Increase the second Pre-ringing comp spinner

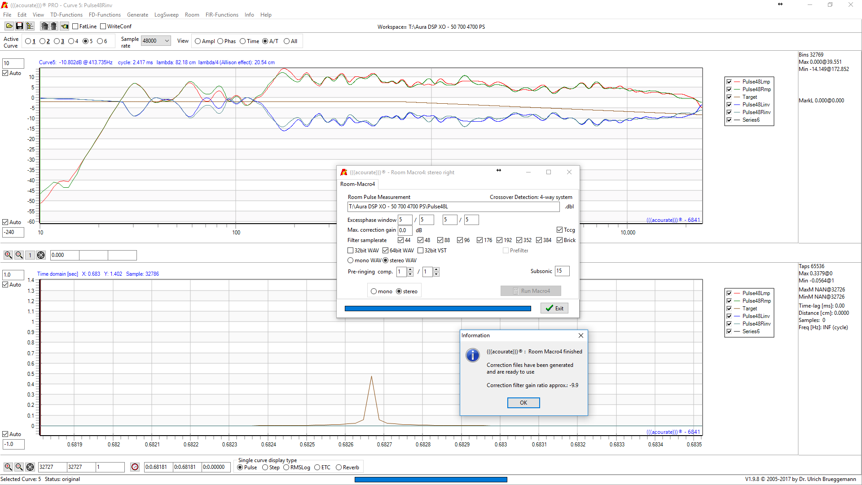click(436, 269)
